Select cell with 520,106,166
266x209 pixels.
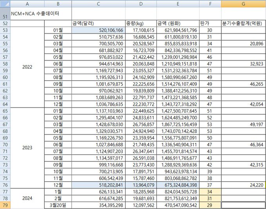click(99, 30)
